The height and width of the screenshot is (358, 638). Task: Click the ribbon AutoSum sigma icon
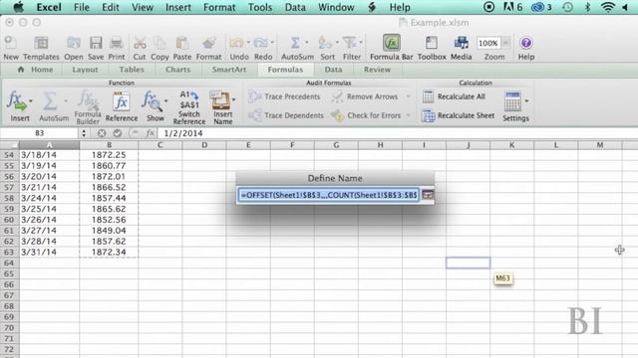click(x=50, y=100)
